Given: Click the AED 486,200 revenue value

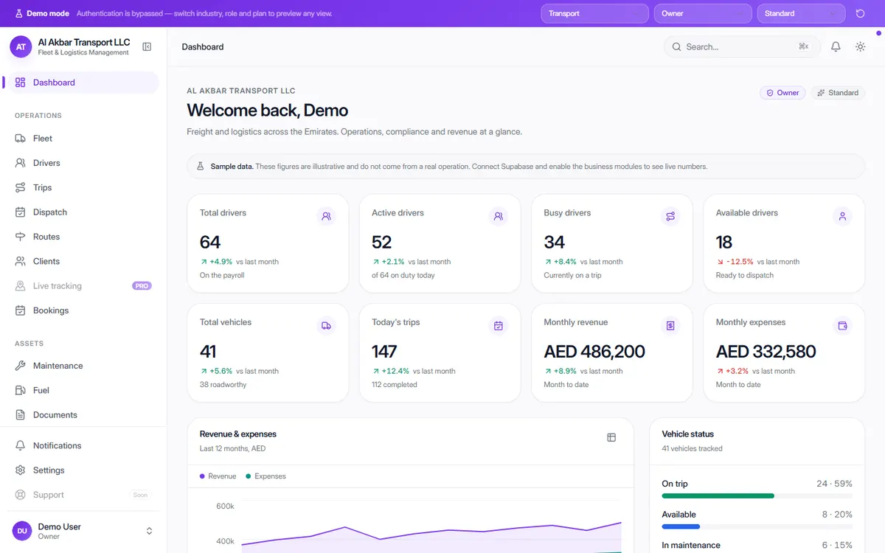Looking at the screenshot, I should click(x=594, y=352).
